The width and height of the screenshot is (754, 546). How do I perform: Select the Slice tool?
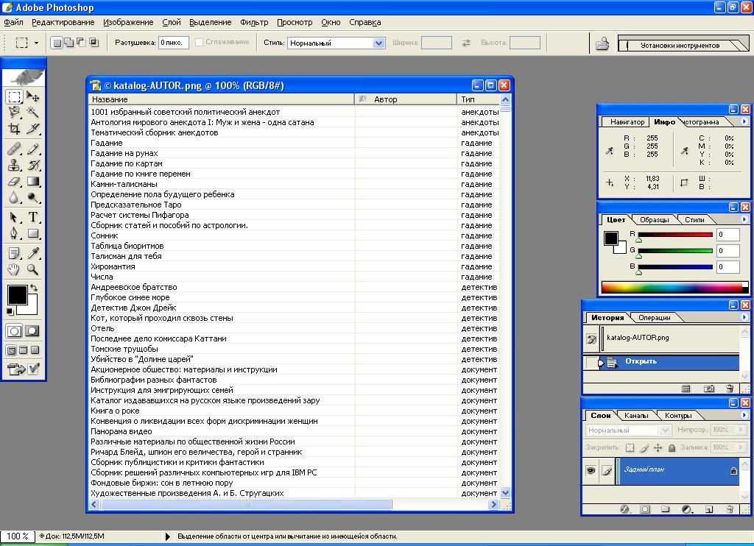tap(32, 129)
